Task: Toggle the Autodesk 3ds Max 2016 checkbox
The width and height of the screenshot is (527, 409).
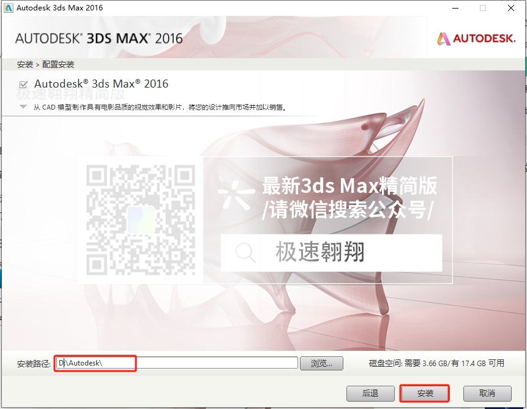Action: pyautogui.click(x=23, y=84)
